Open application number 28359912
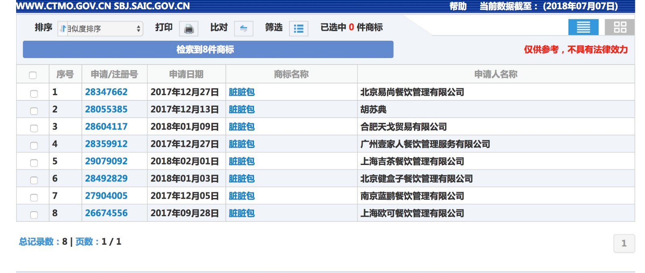This screenshot has width=645, height=273. coord(106,144)
